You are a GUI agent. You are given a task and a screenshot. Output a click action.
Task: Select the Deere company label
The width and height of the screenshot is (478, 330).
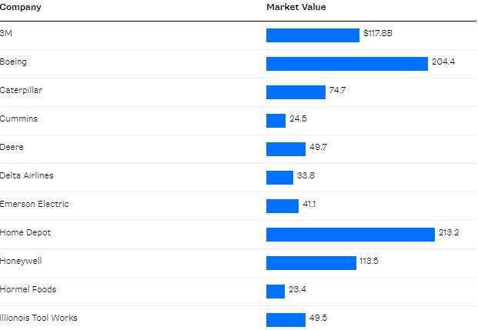click(12, 147)
